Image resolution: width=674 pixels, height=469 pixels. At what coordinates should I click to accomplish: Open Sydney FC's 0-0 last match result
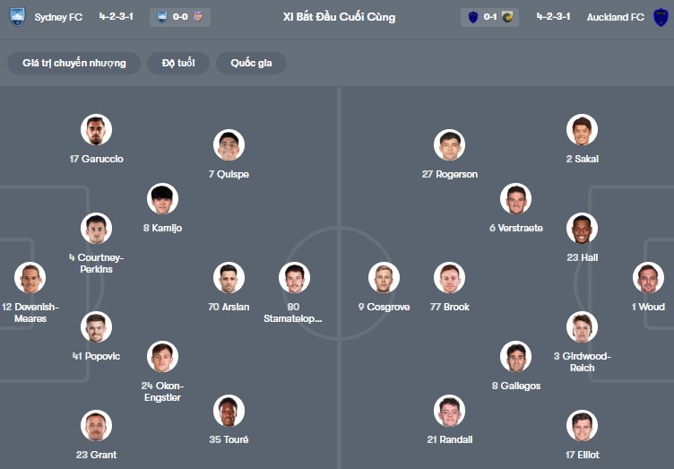pos(179,16)
